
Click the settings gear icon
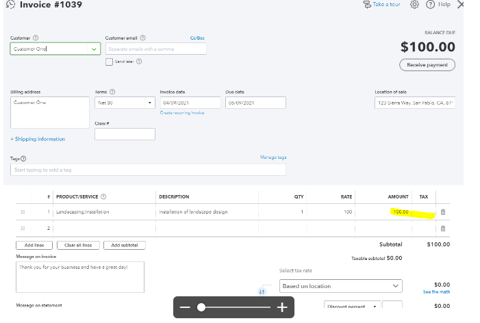coord(414,5)
